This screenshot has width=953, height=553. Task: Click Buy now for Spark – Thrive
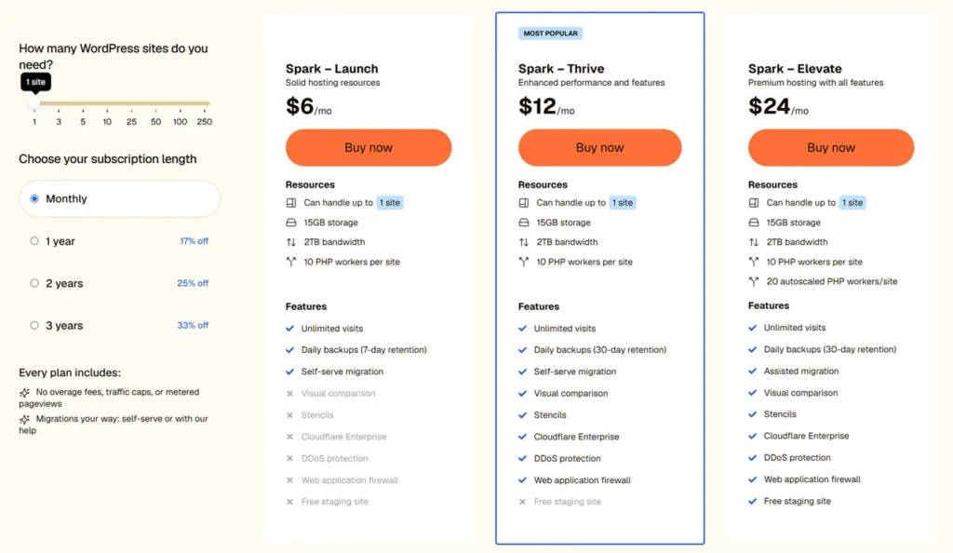click(x=600, y=148)
